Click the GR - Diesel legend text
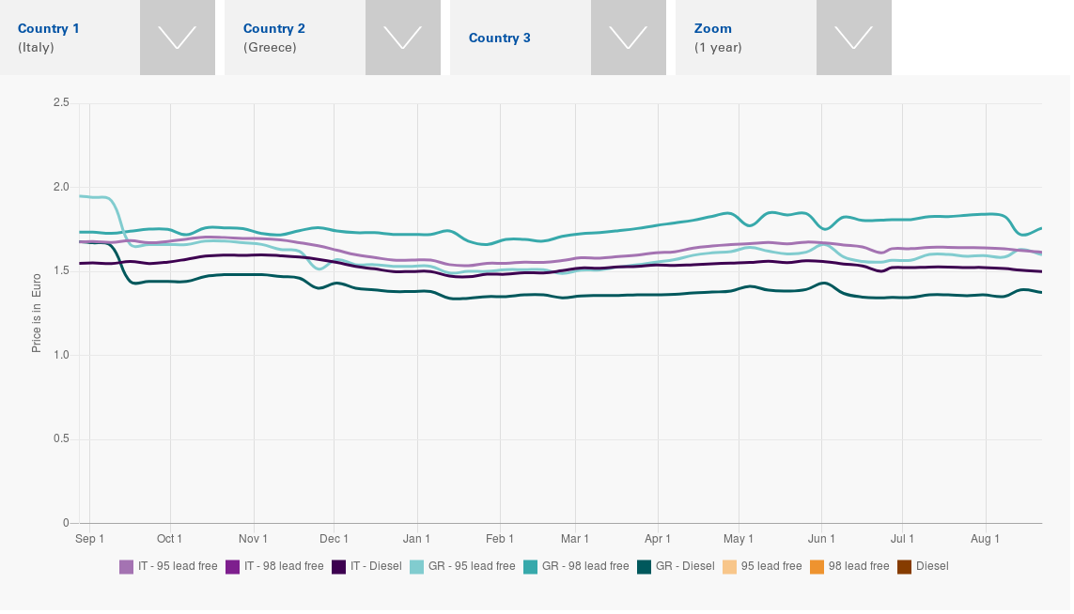The width and height of the screenshot is (1074, 614). coord(685,567)
